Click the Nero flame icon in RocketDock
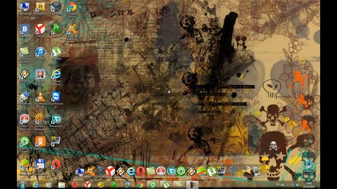Image resolution: width=337 pixels, height=189 pixels. pyautogui.click(x=161, y=172)
